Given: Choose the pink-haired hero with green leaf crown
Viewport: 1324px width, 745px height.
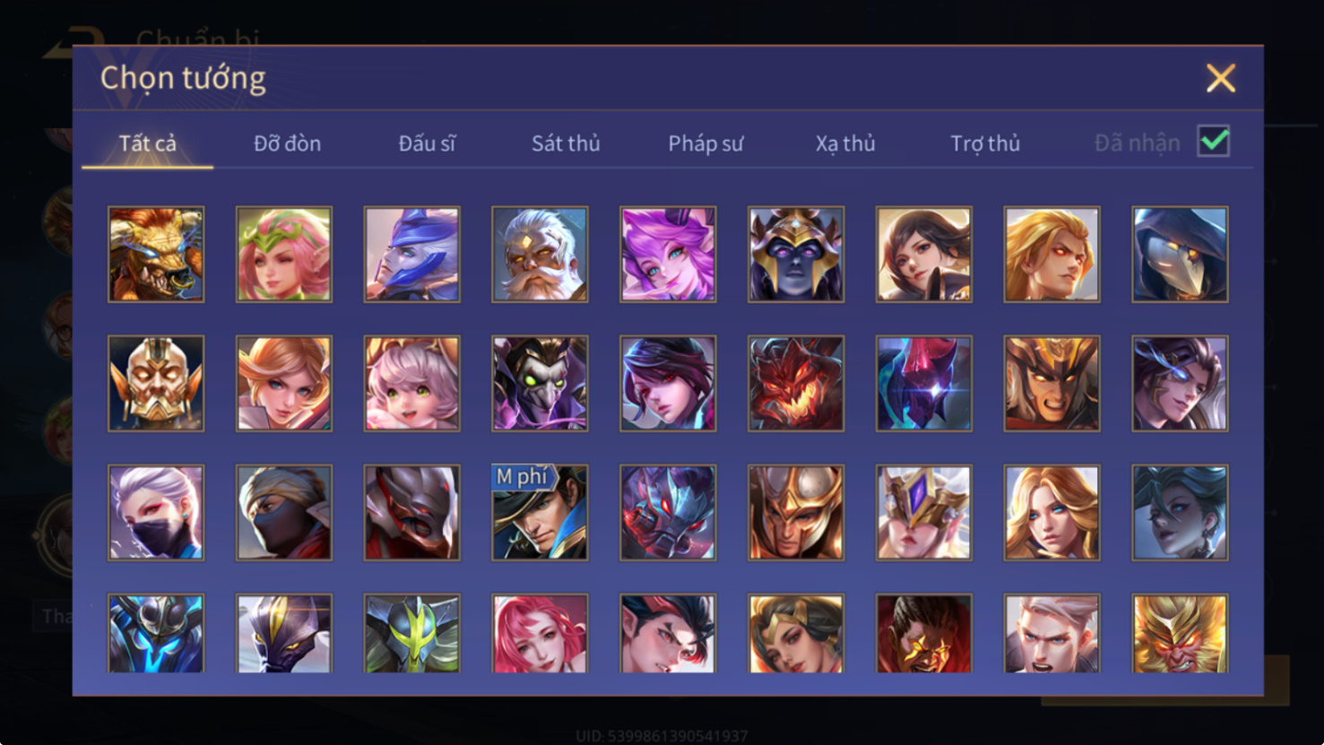Looking at the screenshot, I should [284, 255].
